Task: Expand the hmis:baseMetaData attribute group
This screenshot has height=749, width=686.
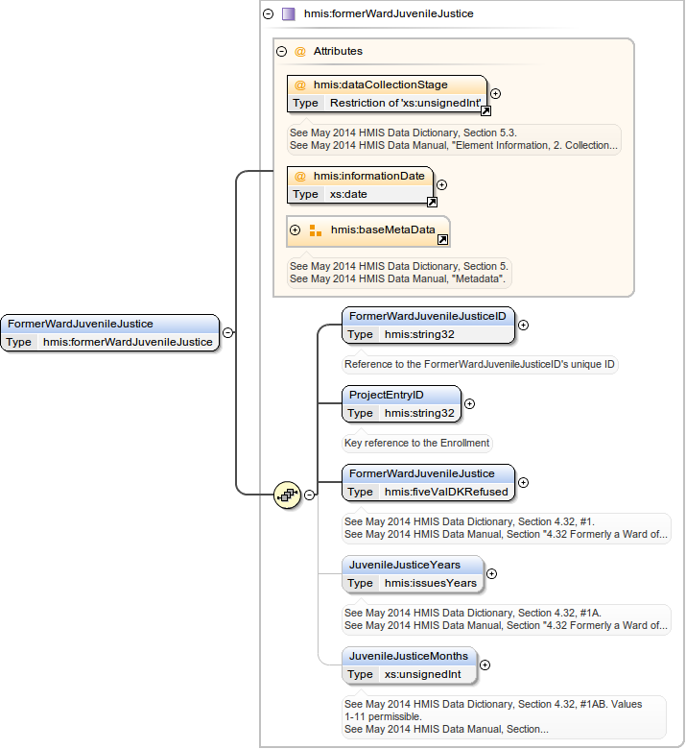Action: point(296,230)
